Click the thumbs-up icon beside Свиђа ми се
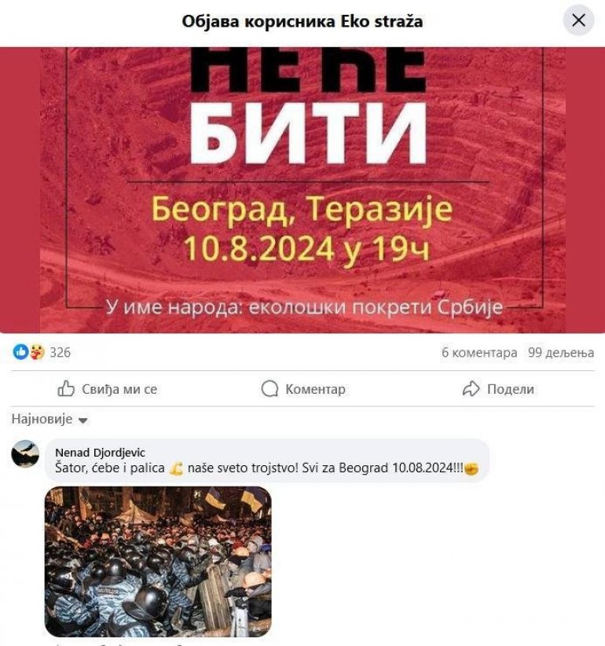The width and height of the screenshot is (605, 646). point(66,388)
